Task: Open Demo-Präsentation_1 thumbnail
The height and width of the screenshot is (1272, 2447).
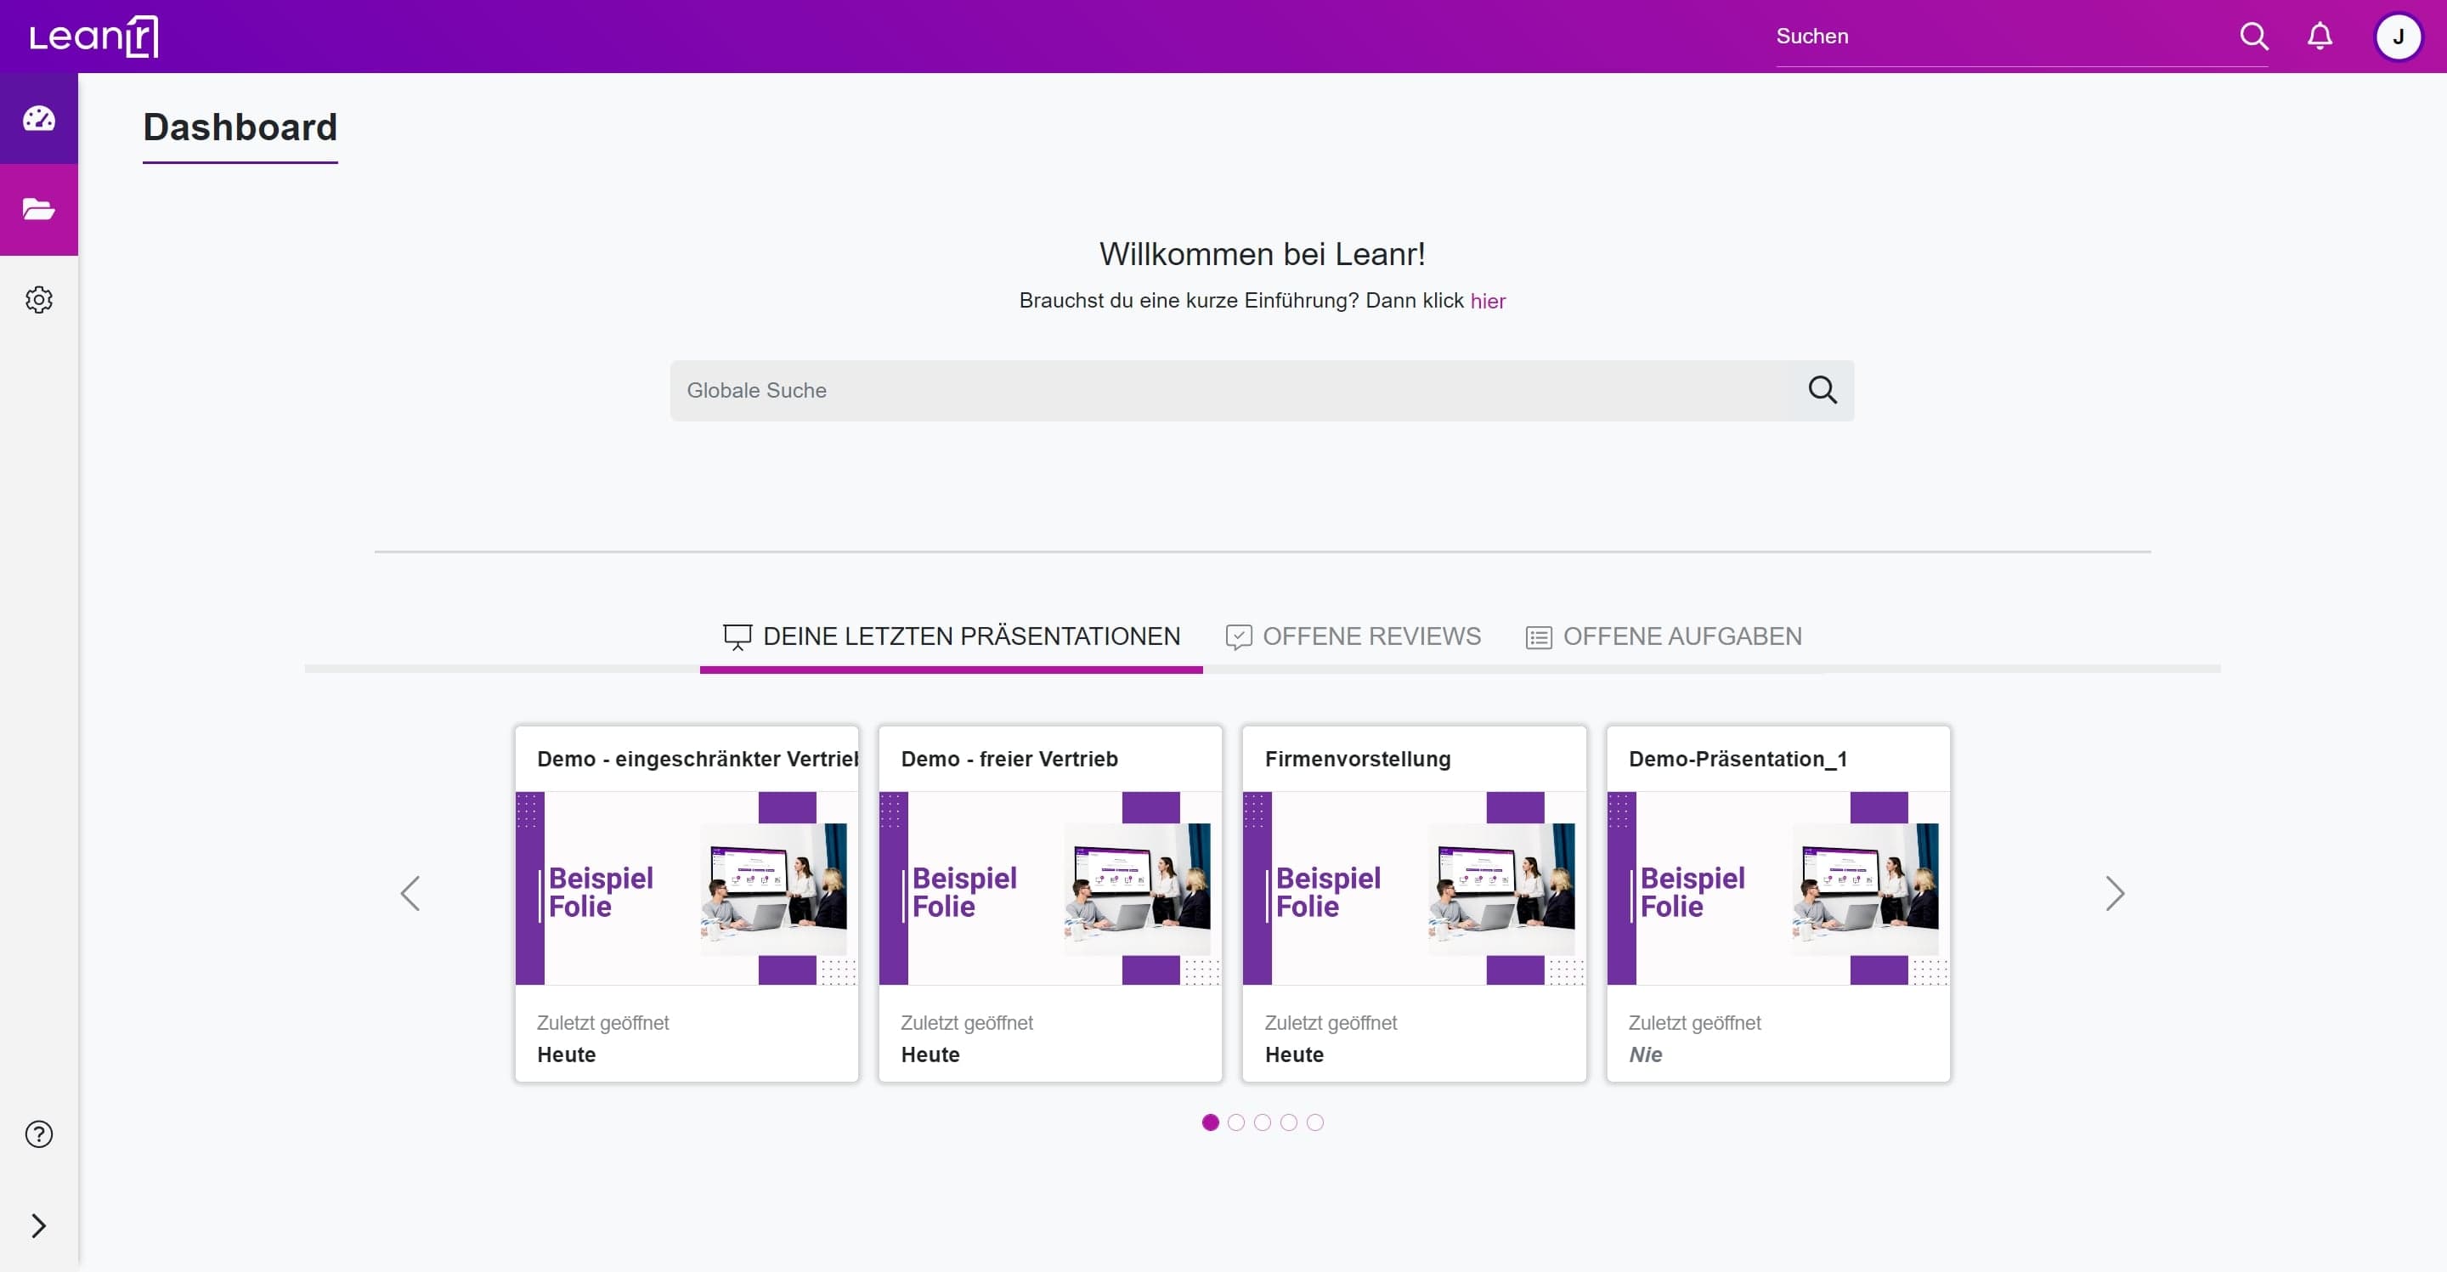Action: pyautogui.click(x=1778, y=888)
